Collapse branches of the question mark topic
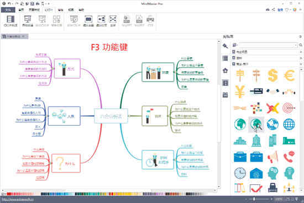Screen dimensions: 304x203 (x=51, y=163)
